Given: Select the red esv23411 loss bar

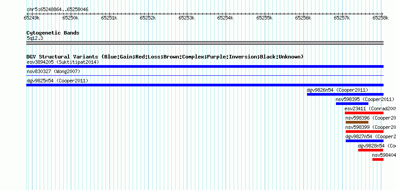Looking at the screenshot, I should 364,113.
